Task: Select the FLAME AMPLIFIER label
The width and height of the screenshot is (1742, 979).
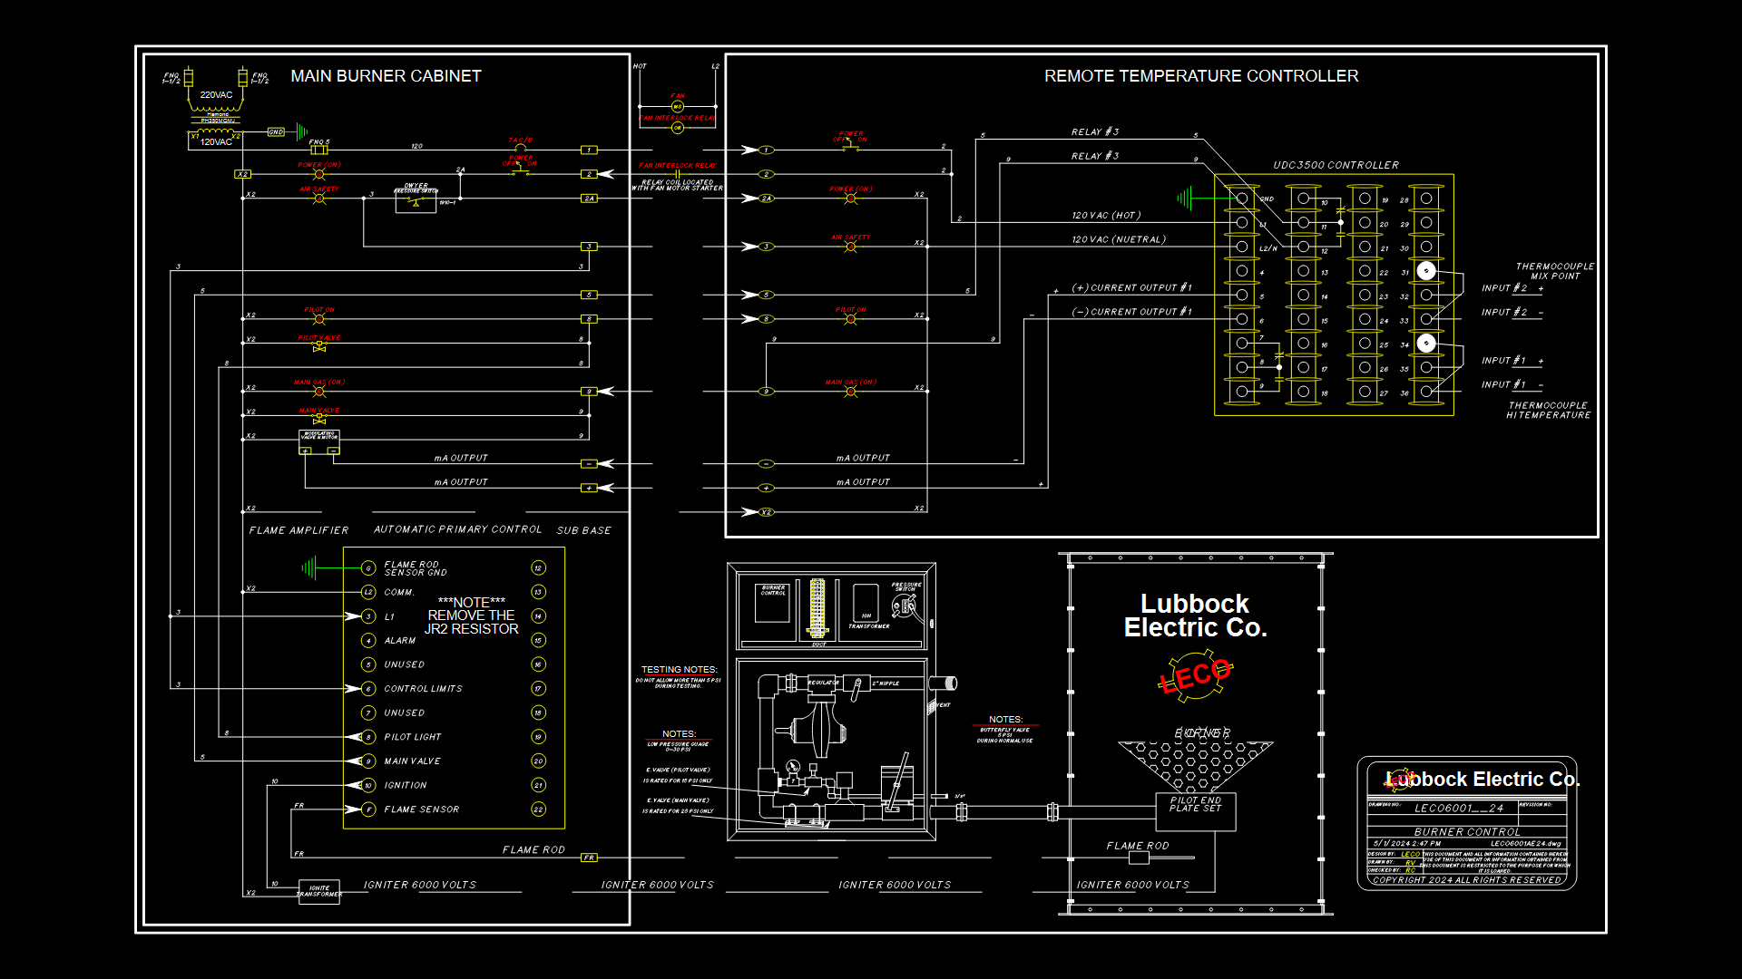Action: (x=298, y=530)
